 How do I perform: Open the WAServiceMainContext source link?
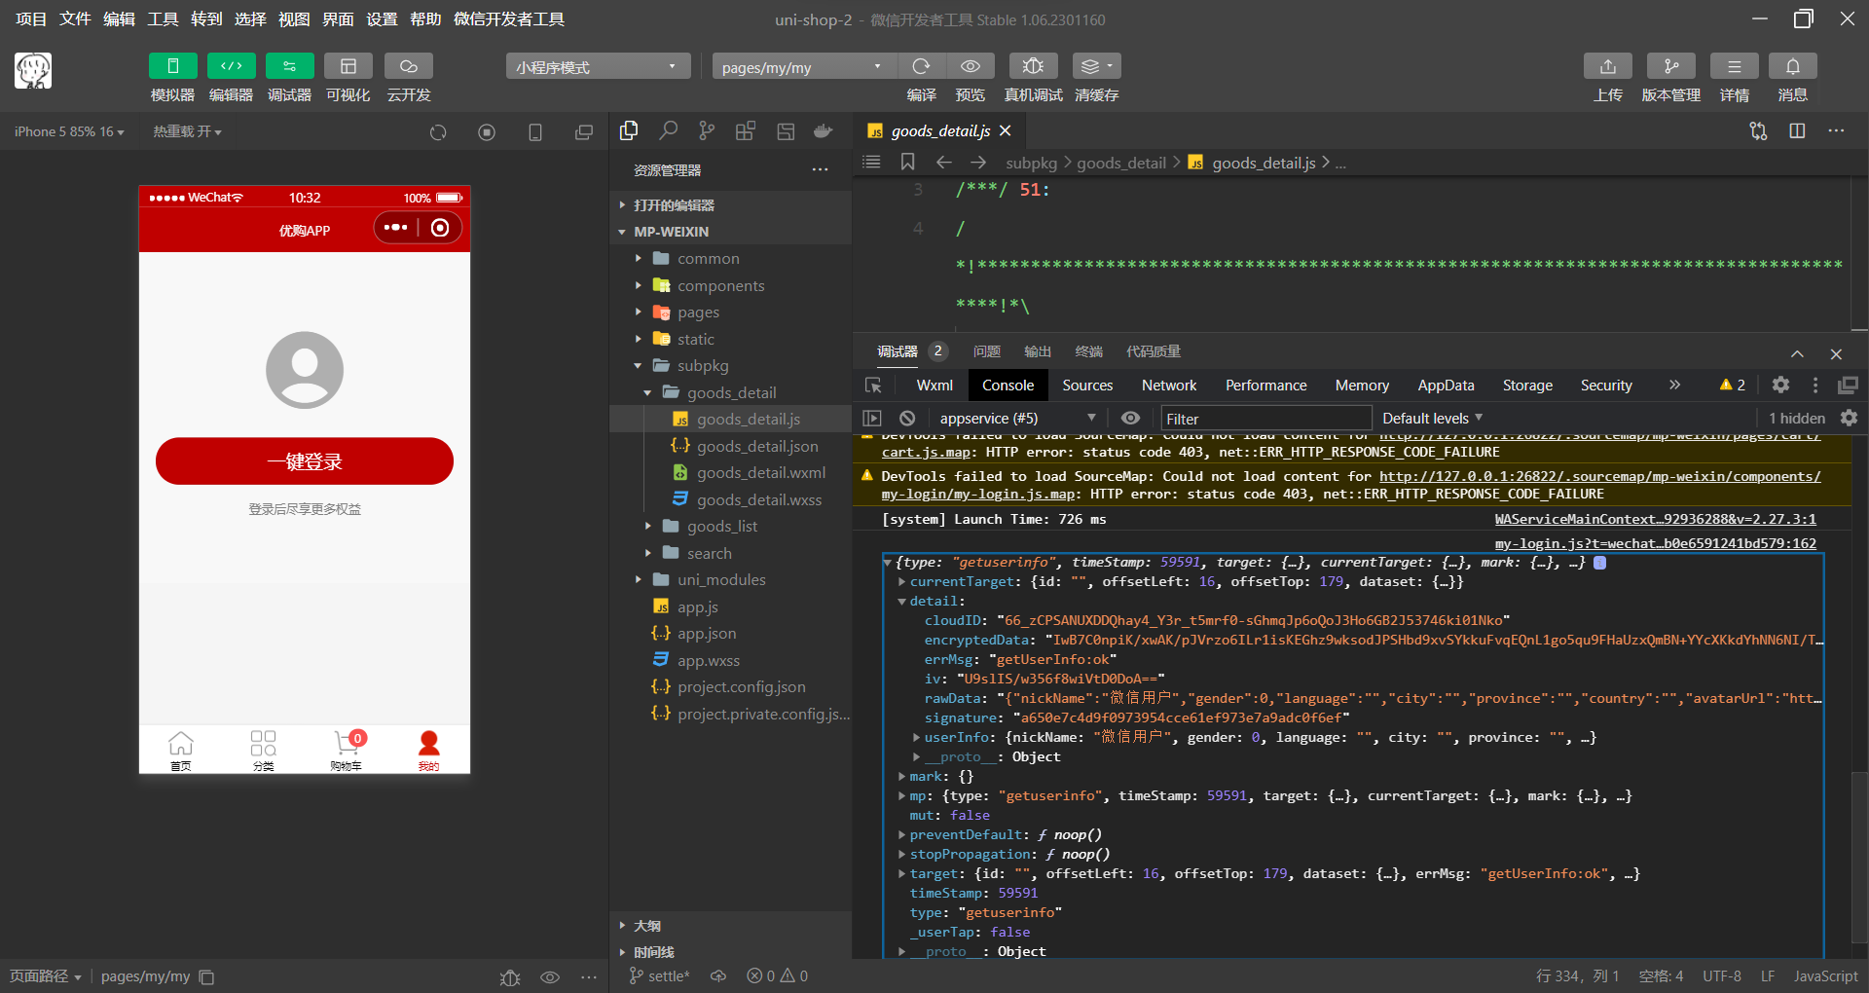pyautogui.click(x=1655, y=519)
